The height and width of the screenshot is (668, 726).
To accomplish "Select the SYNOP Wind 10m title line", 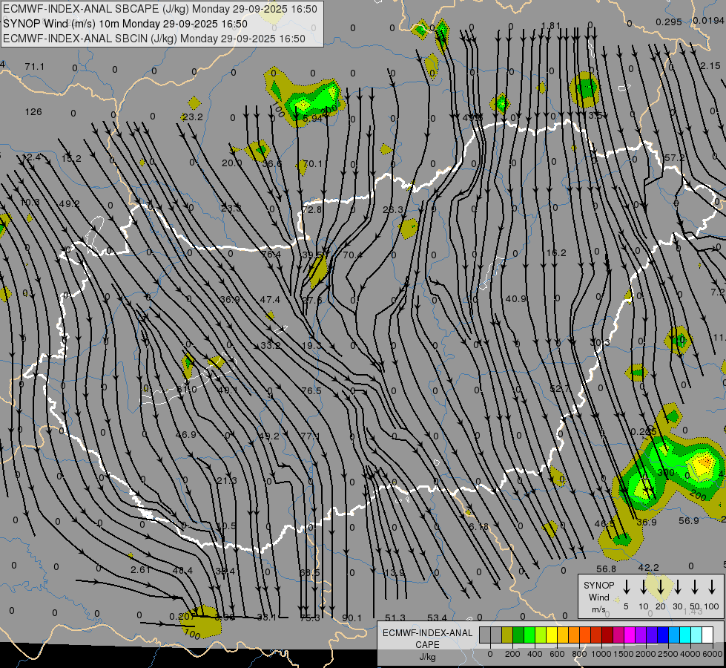I will click(125, 24).
